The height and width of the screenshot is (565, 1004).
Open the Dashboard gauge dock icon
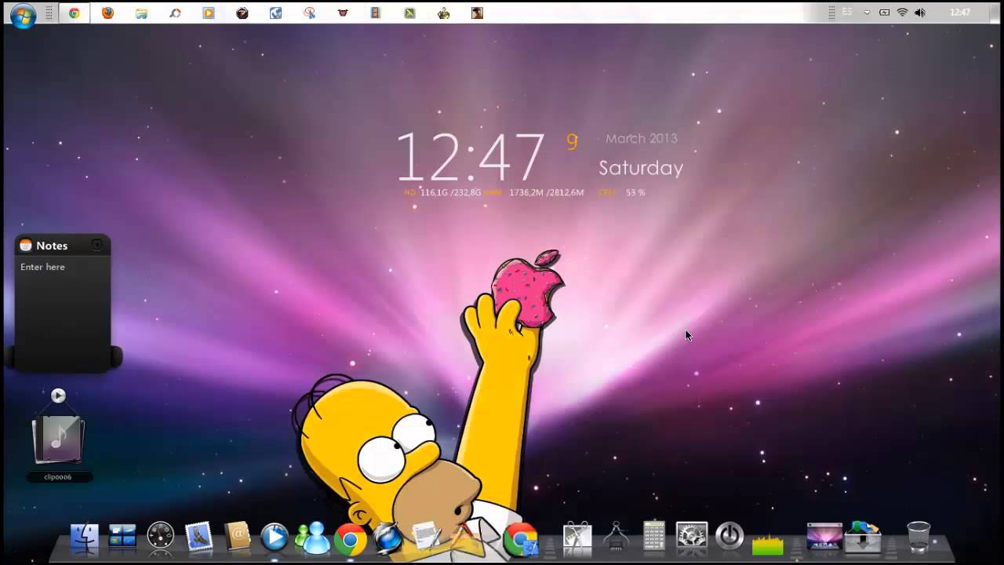point(160,536)
